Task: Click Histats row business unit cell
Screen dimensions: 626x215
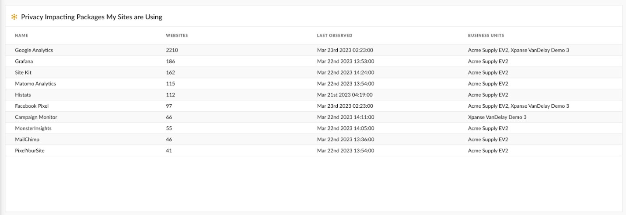Action: [x=488, y=95]
